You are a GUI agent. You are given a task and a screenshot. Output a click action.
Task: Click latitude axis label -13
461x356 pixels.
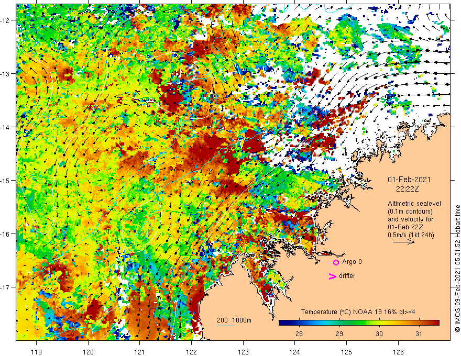(6, 74)
